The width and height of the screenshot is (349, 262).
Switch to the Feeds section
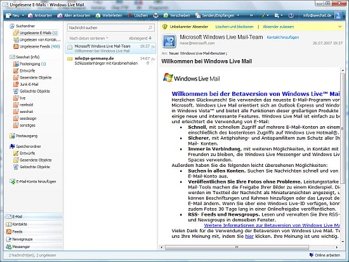pyautogui.click(x=34, y=232)
